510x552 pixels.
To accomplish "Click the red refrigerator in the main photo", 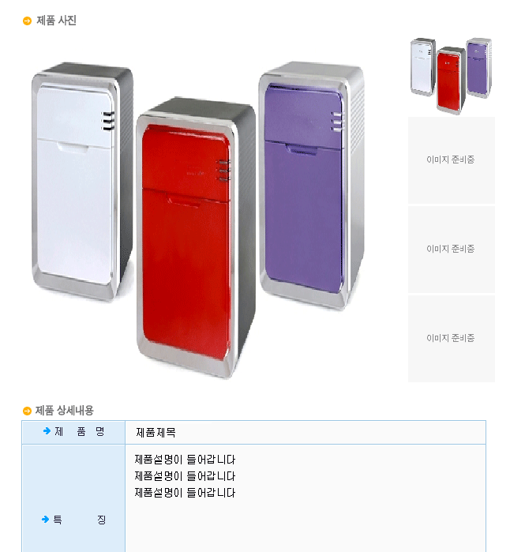I will 196,238.
